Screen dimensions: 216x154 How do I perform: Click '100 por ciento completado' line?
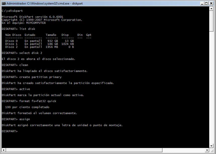pyautogui.click(x=27, y=107)
